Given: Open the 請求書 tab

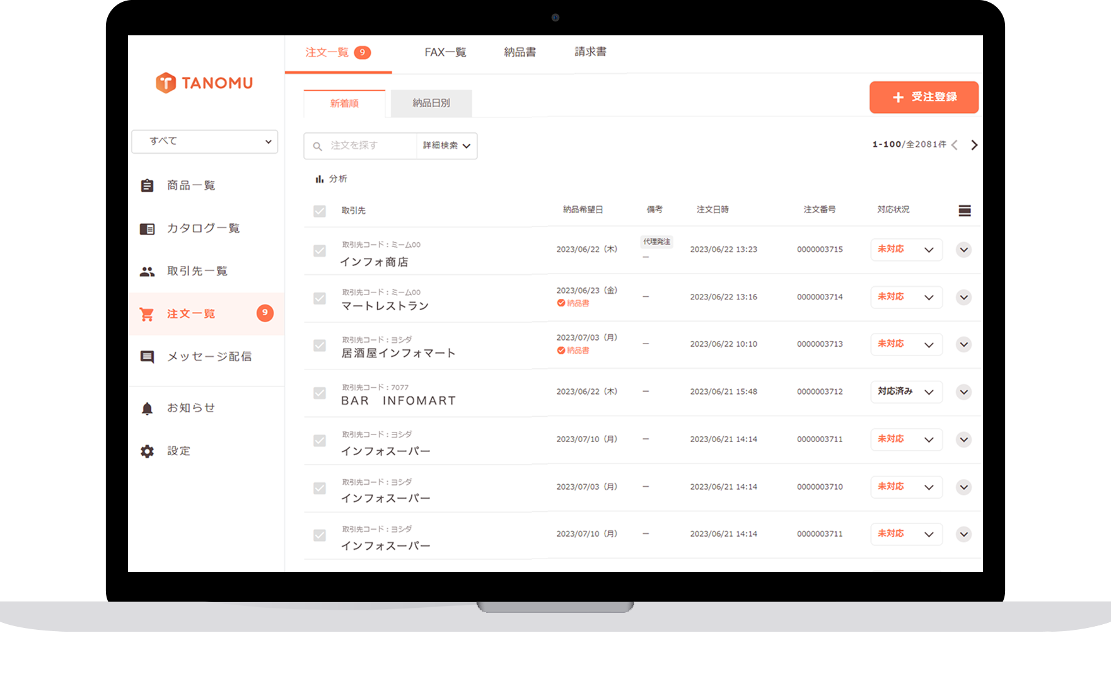Looking at the screenshot, I should click(591, 52).
